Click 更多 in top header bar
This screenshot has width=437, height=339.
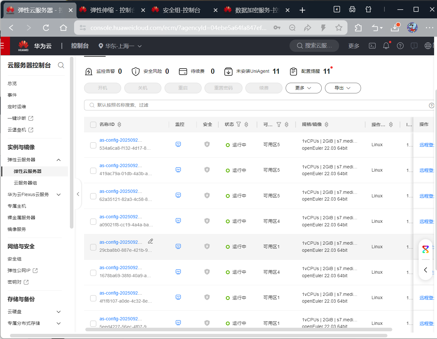point(354,46)
